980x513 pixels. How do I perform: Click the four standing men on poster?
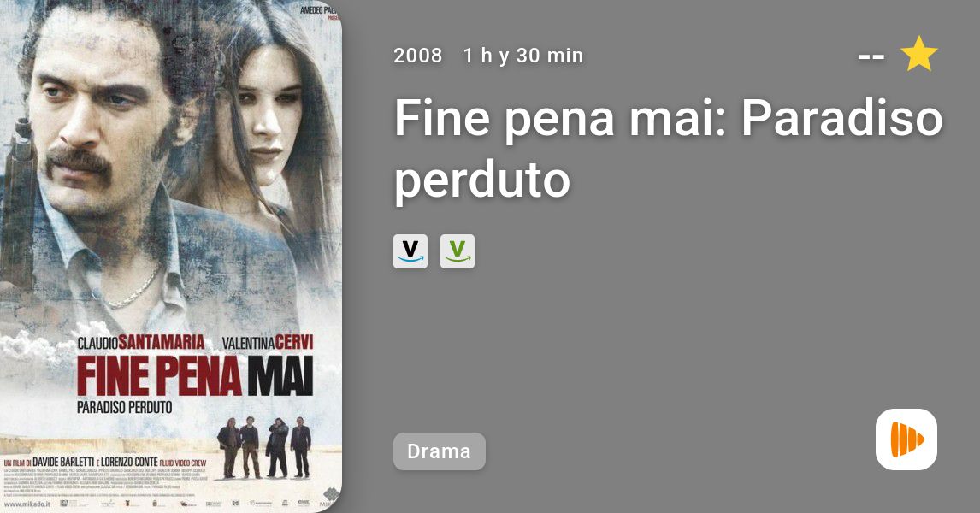[x=264, y=447]
